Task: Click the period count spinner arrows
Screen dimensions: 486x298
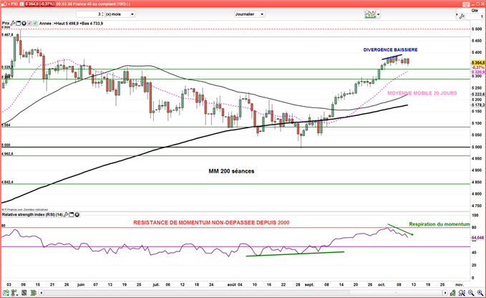Action: point(102,14)
